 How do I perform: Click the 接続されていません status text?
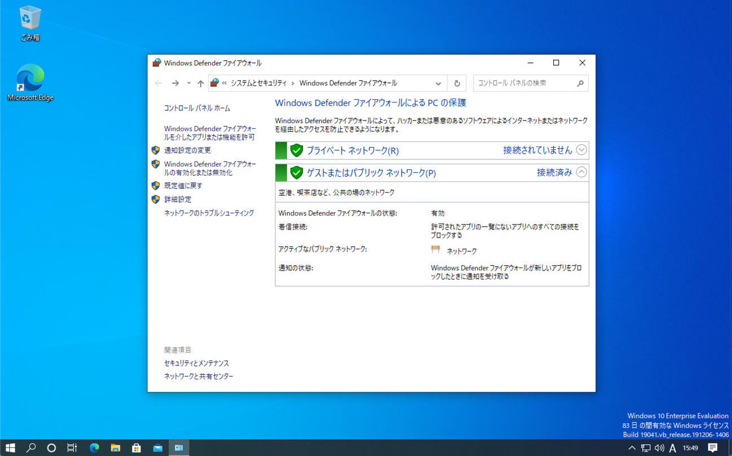pos(537,150)
